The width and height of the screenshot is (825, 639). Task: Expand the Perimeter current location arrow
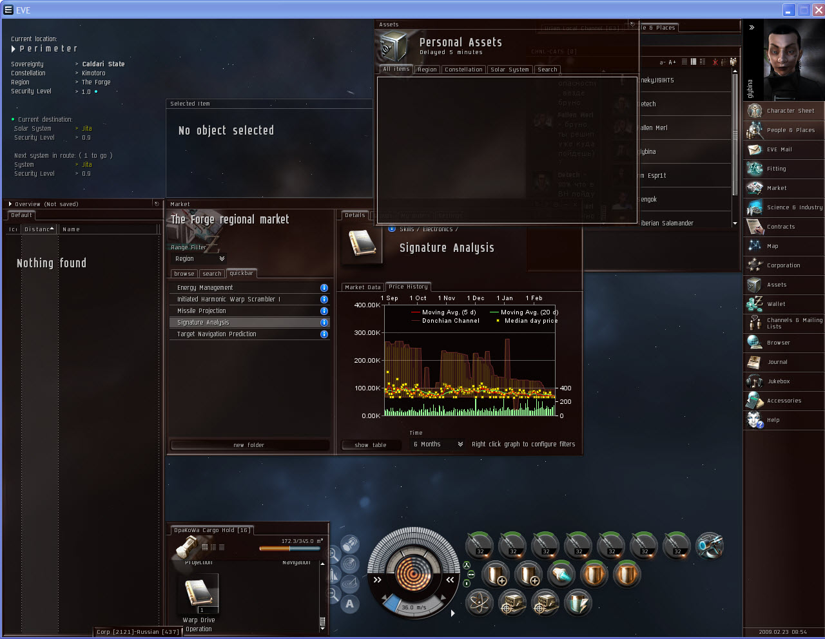pyautogui.click(x=14, y=49)
